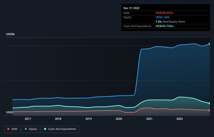
Task: Select the Cash endpoint marker on chart
Action: click(x=210, y=103)
